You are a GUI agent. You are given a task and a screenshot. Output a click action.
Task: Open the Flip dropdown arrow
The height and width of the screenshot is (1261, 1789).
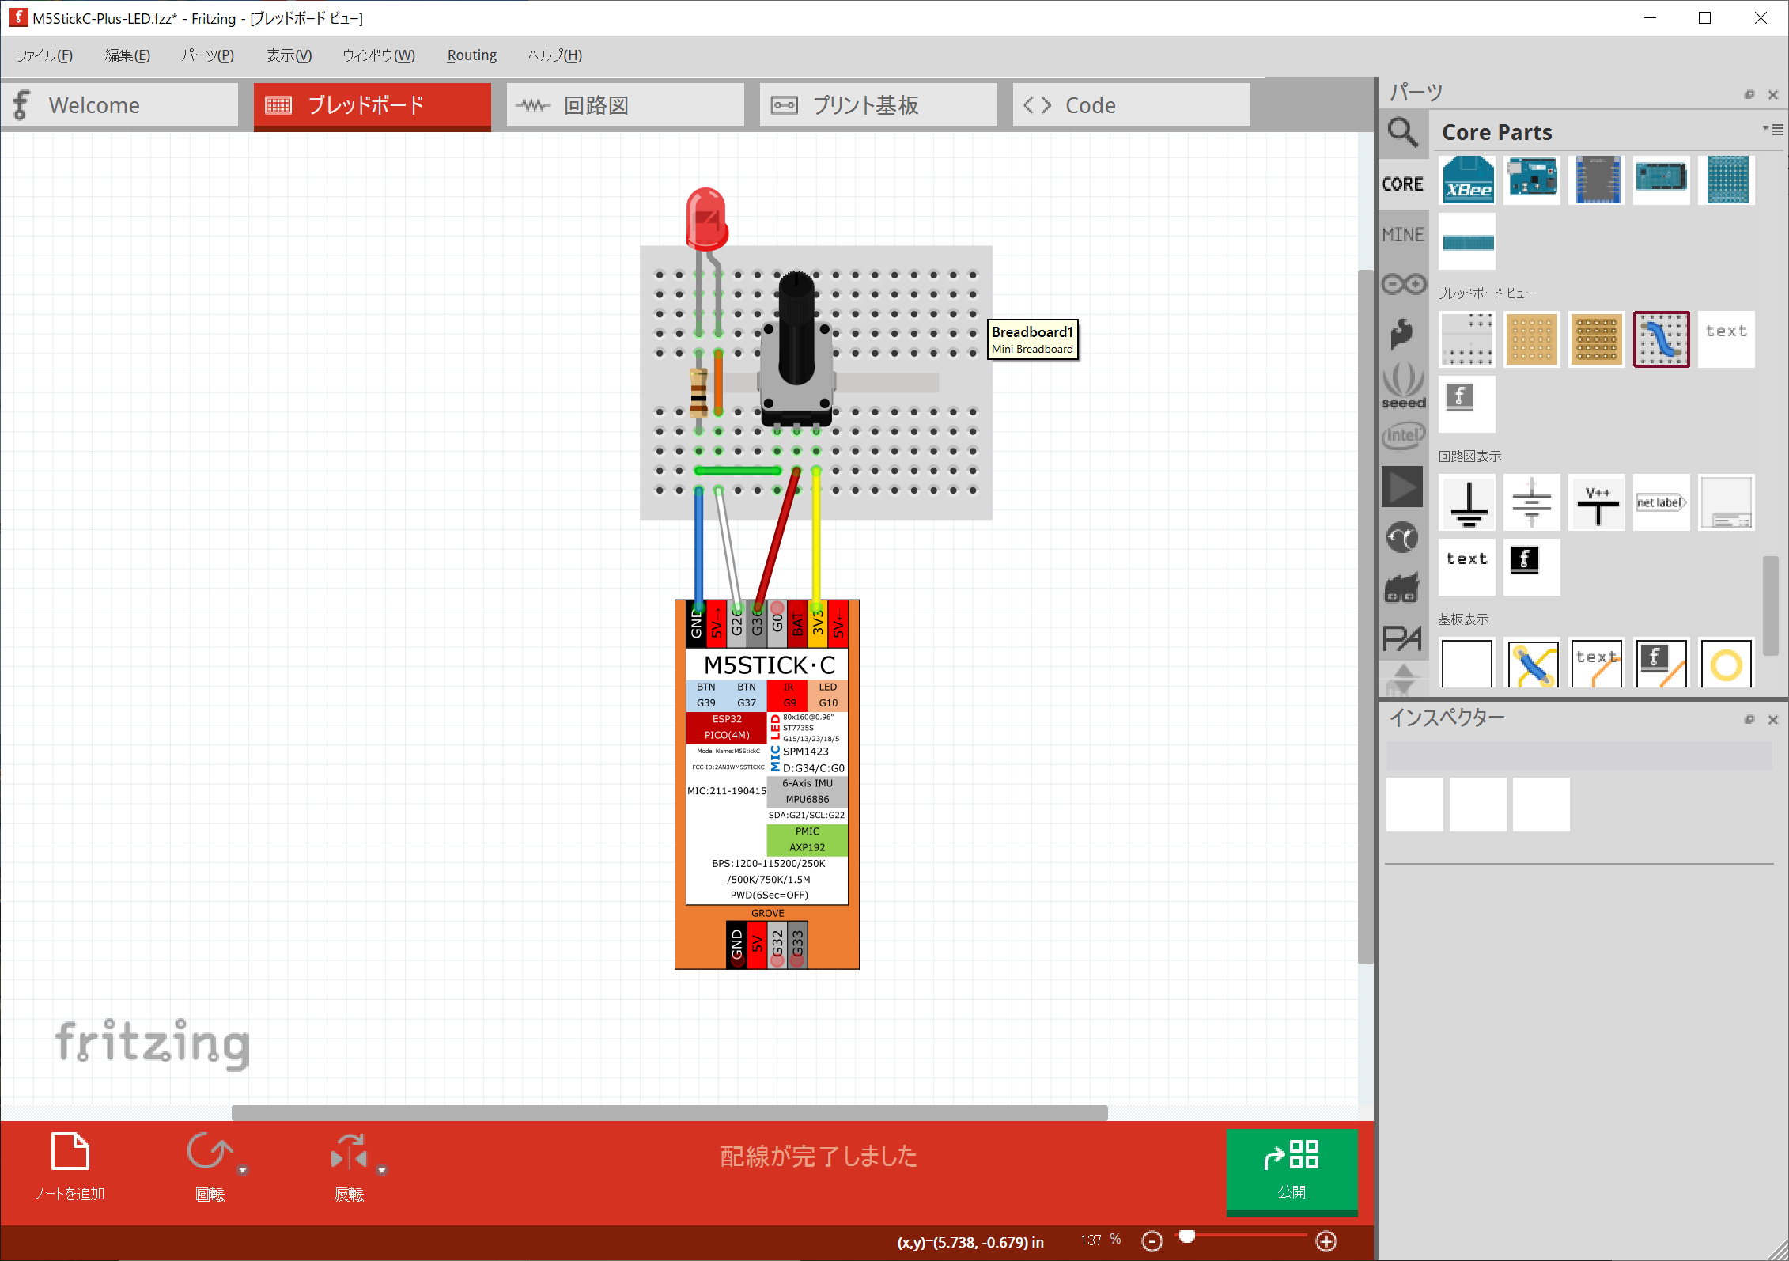coord(382,1170)
